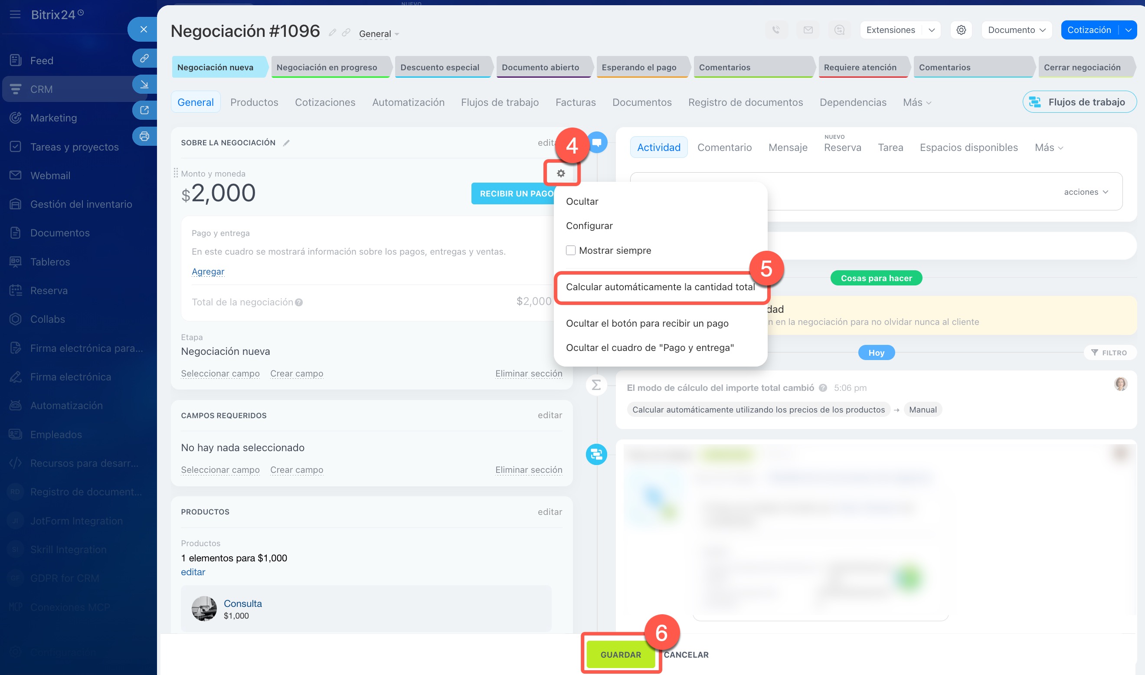Click the Agregar link in Pago y entrega
Image resolution: width=1145 pixels, height=675 pixels.
coord(208,272)
